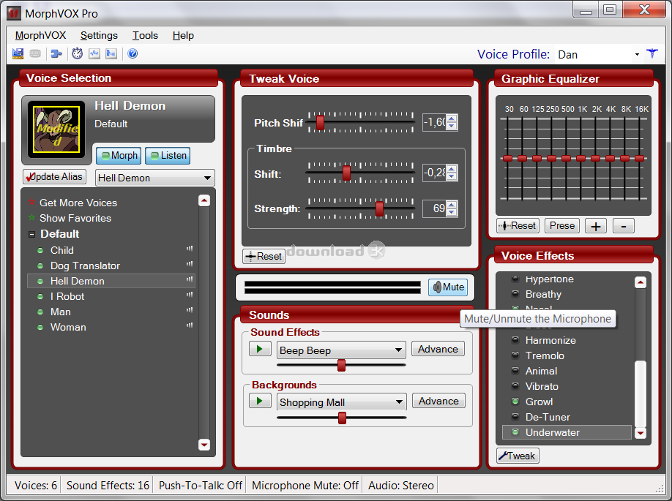Click Update Alias button
The width and height of the screenshot is (672, 501).
click(54, 176)
